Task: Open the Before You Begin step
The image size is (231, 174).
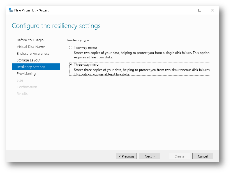Action: point(30,40)
